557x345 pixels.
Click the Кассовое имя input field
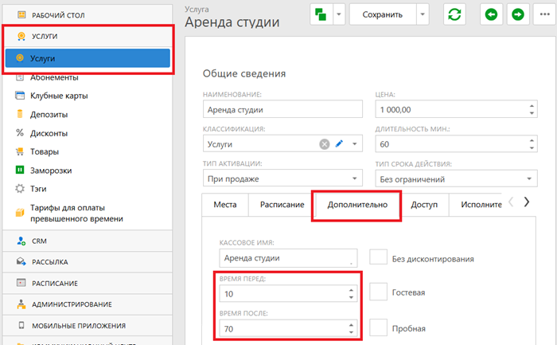(288, 258)
